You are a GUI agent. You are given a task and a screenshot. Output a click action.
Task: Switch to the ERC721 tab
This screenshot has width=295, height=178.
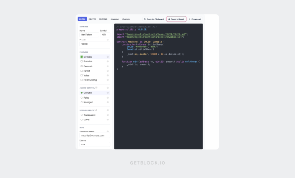92,19
